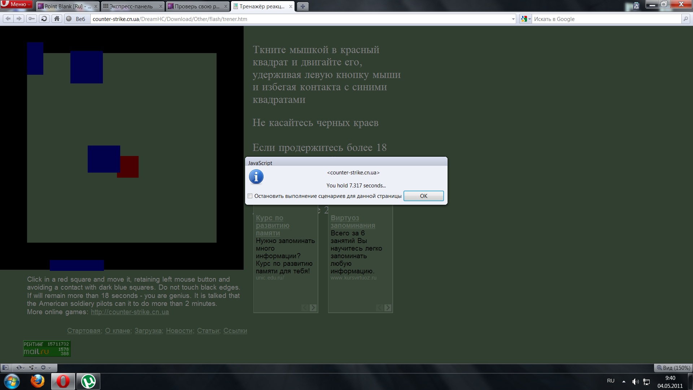Open the Google search engine dropdown
The image size is (693, 390).
coord(526,19)
